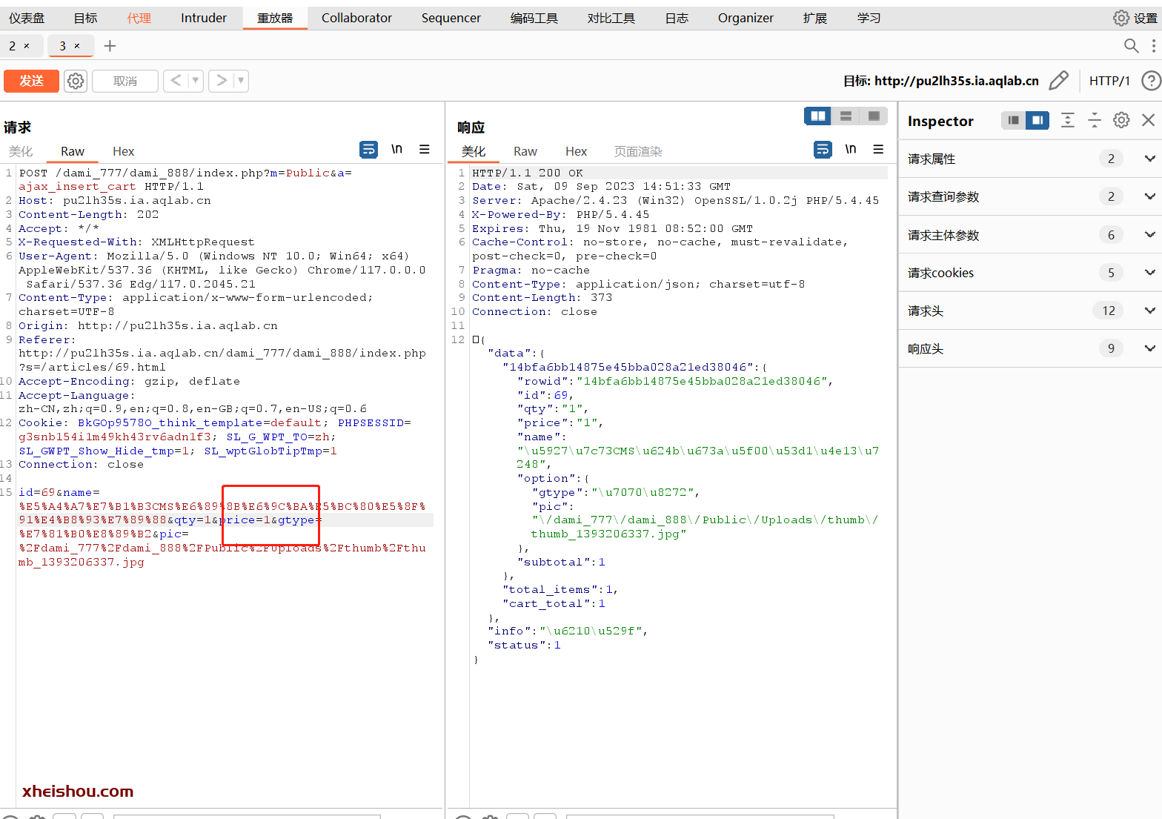1162x819 pixels.
Task: Click the orange 发送 send button
Action: coord(31,81)
